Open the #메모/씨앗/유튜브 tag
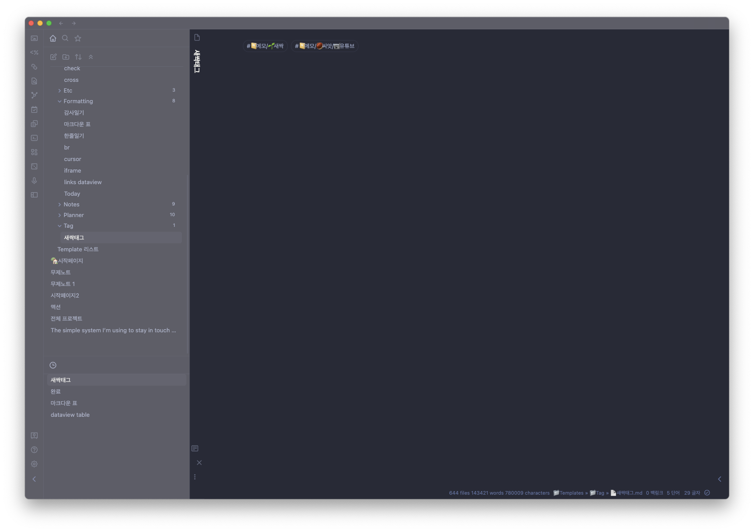 (x=325, y=46)
